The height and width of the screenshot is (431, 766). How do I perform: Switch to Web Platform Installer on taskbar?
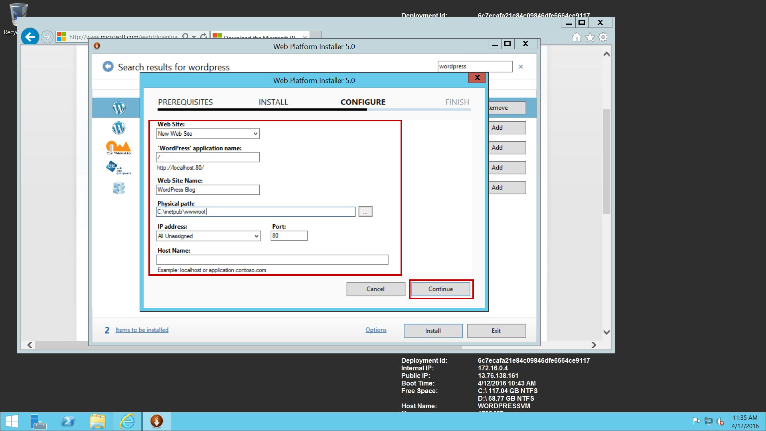click(156, 421)
